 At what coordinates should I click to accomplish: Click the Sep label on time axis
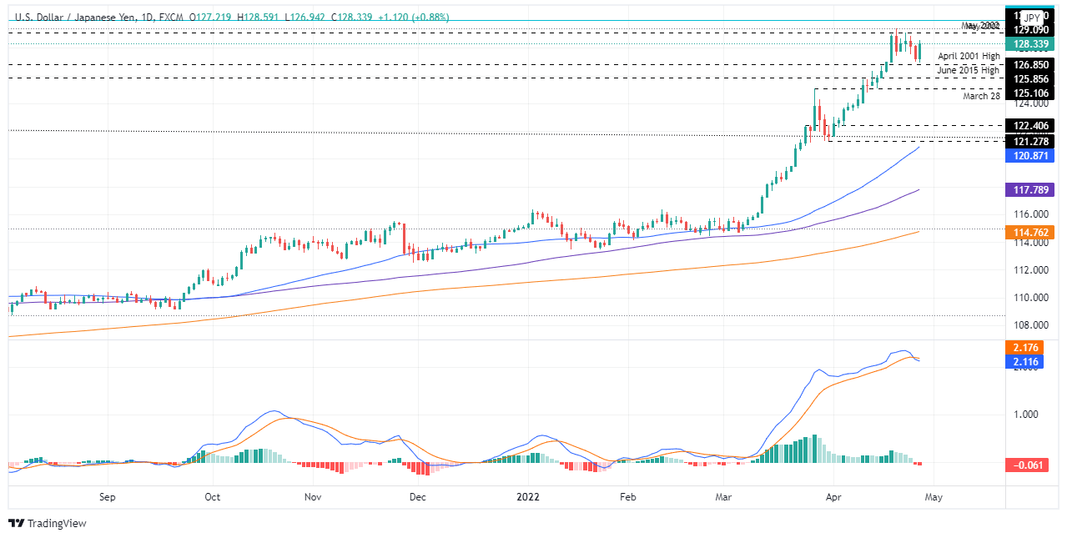click(x=106, y=497)
